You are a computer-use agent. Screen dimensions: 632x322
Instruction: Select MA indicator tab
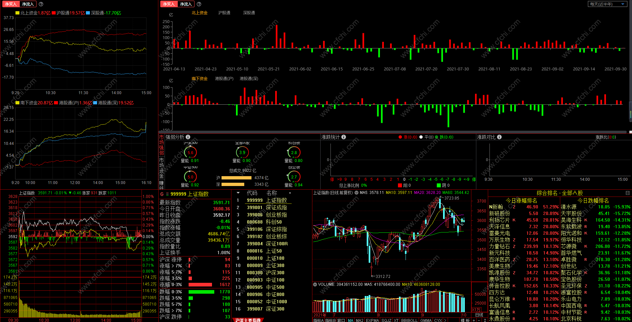point(351,320)
